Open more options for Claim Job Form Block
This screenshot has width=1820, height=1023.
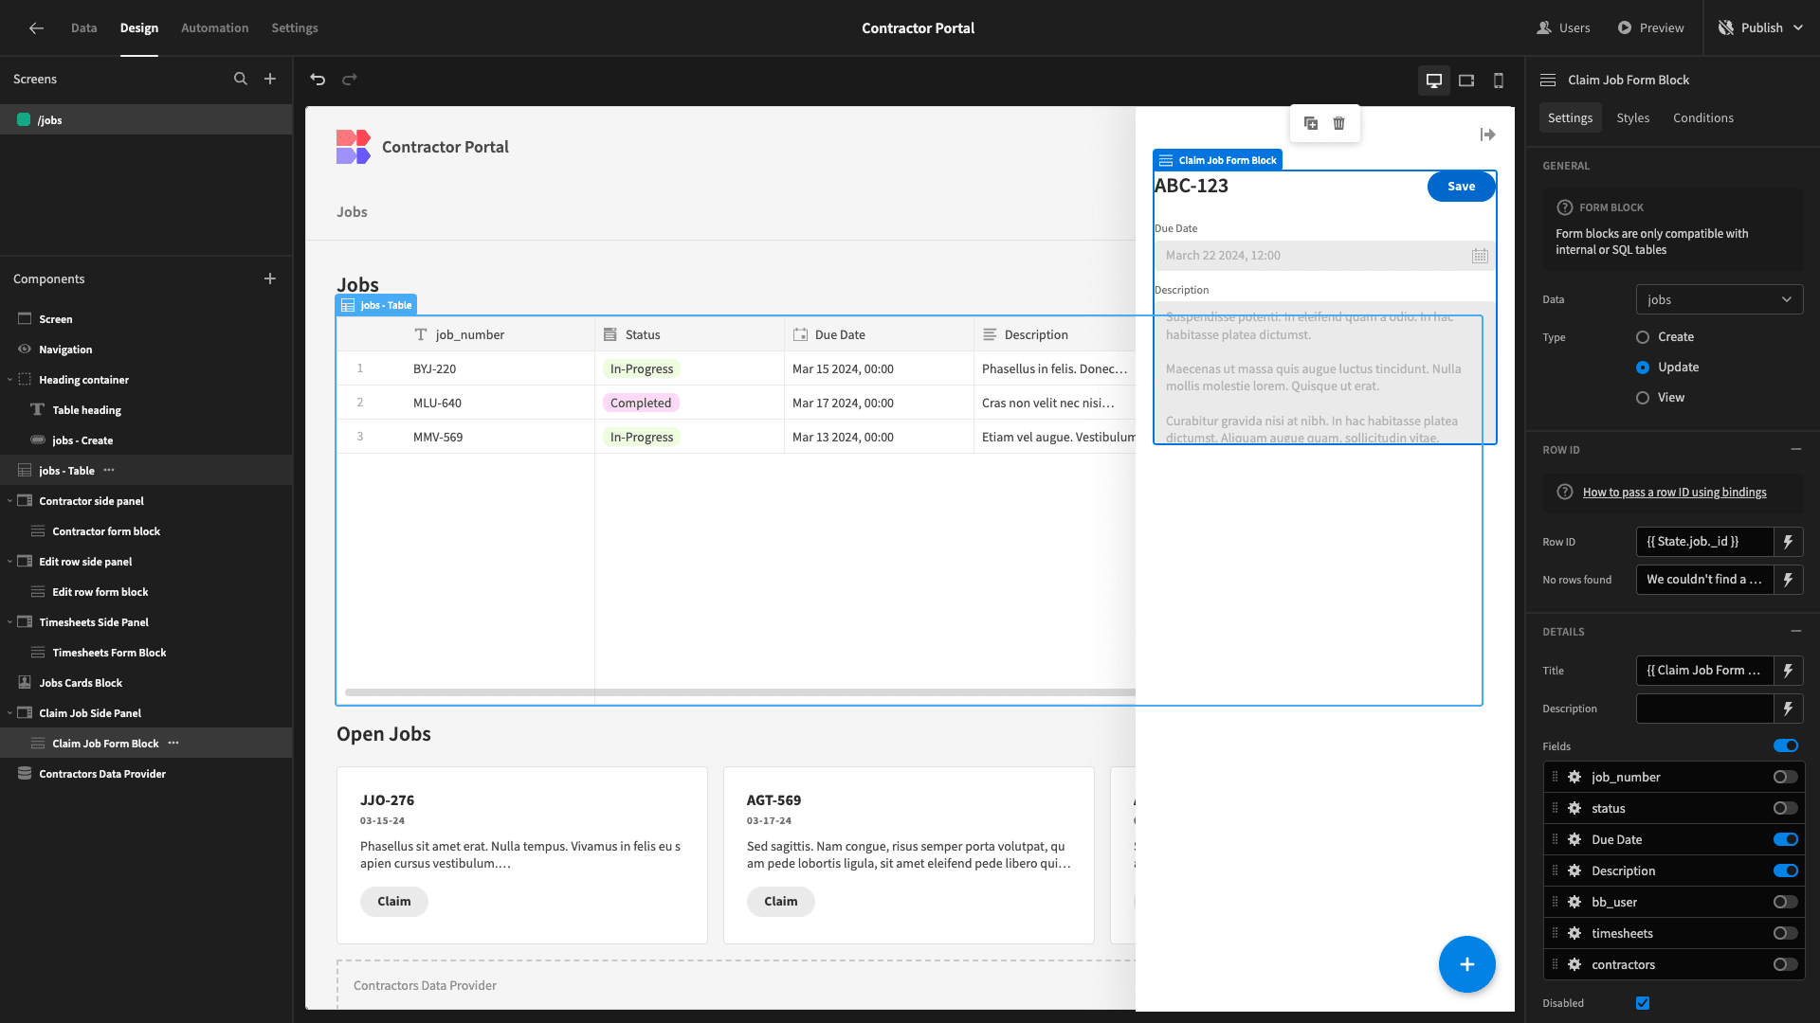tap(173, 743)
